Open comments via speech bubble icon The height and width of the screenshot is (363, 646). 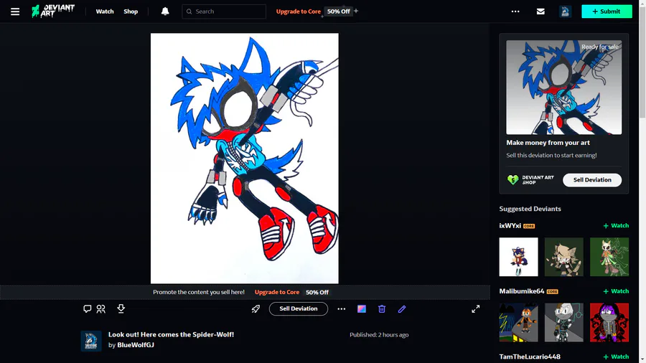coord(88,308)
